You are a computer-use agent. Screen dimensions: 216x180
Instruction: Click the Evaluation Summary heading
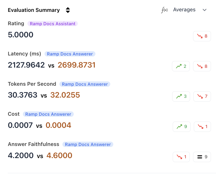point(34,10)
